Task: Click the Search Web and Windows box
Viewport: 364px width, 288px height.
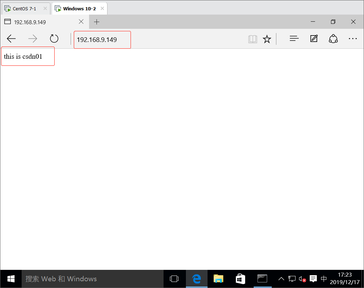Action: (x=93, y=279)
